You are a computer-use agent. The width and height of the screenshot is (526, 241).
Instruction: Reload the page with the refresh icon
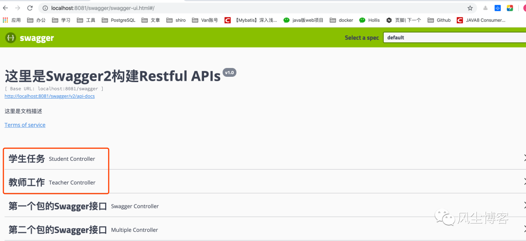click(x=30, y=8)
